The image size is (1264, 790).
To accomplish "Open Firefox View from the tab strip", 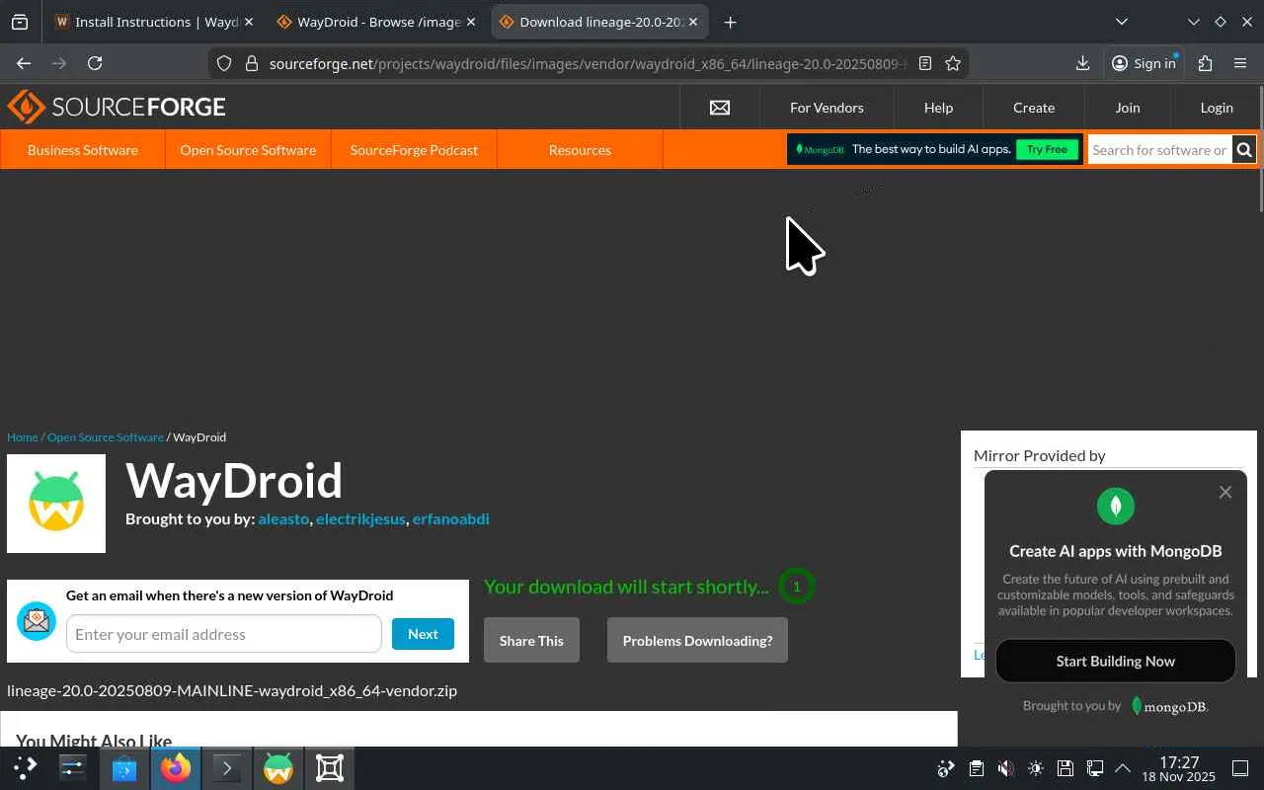I will (x=20, y=22).
